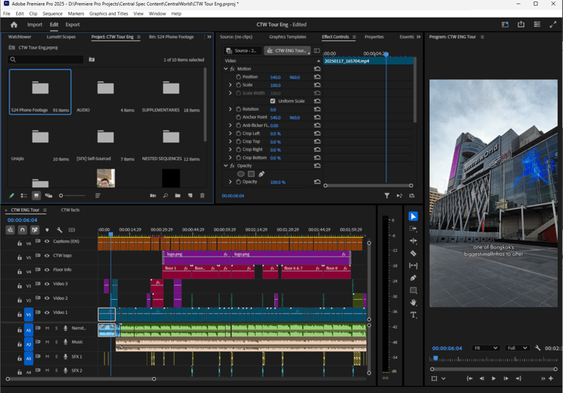Switch to the Export workspace
Image resolution: width=563 pixels, height=393 pixels.
(x=73, y=24)
